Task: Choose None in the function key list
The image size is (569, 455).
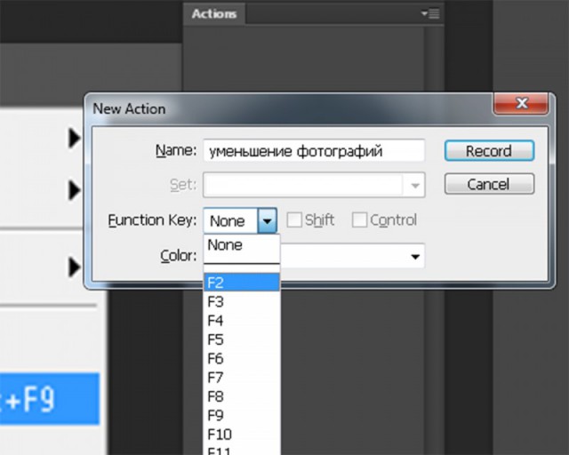Action: click(x=242, y=245)
